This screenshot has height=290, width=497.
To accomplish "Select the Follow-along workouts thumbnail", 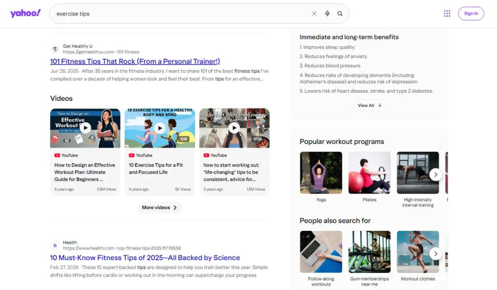I will click(321, 252).
